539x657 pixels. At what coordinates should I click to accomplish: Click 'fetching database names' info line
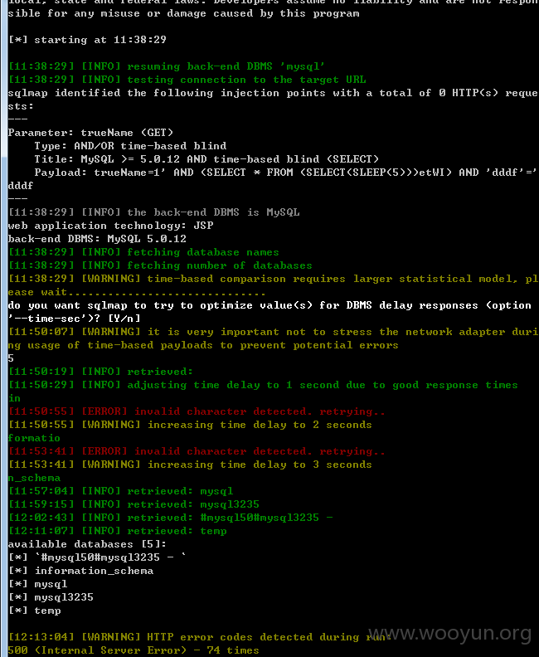(143, 252)
